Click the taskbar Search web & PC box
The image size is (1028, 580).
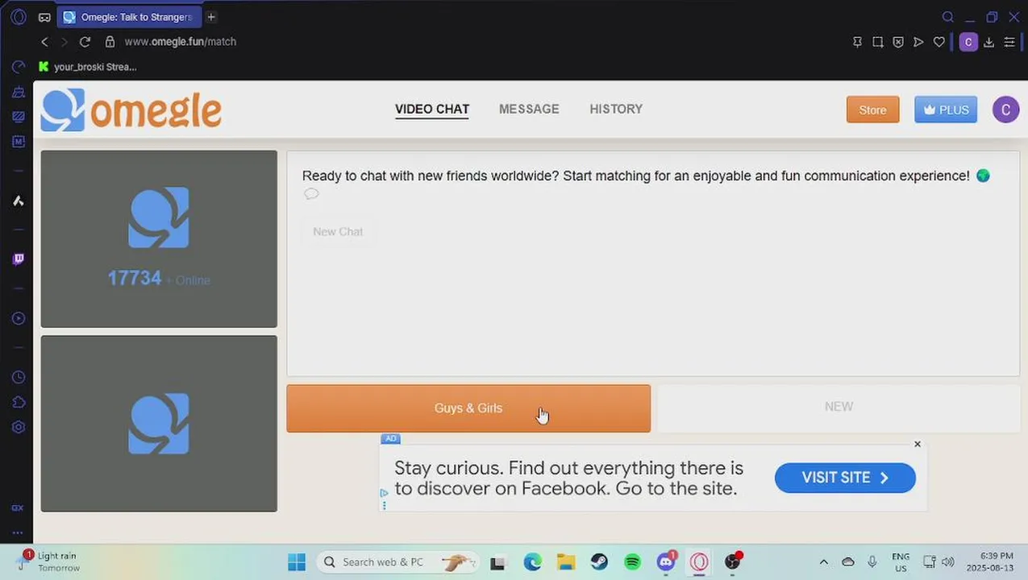(x=397, y=561)
